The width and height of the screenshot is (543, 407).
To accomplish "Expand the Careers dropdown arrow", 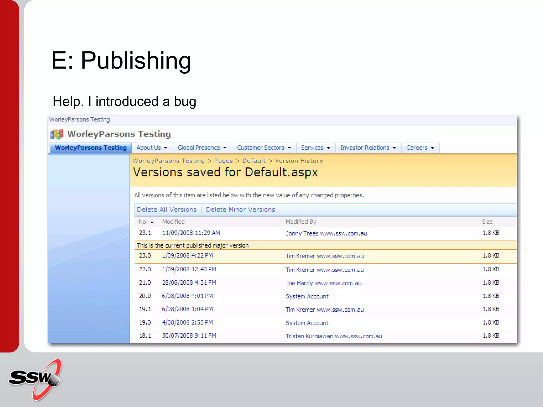I will (432, 148).
